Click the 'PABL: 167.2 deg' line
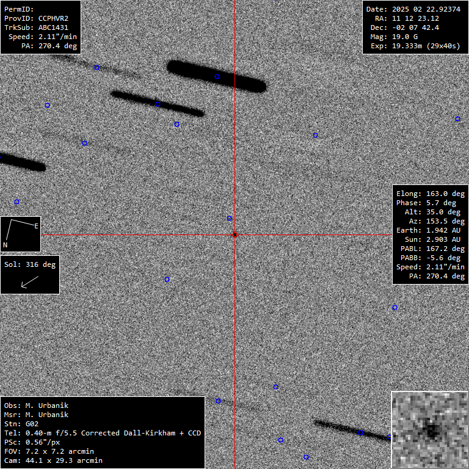 tap(432, 249)
